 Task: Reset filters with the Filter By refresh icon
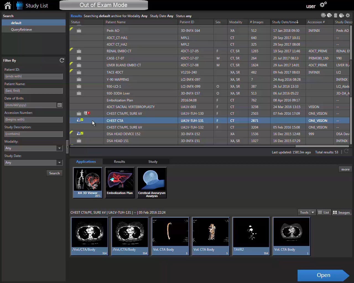pyautogui.click(x=62, y=60)
